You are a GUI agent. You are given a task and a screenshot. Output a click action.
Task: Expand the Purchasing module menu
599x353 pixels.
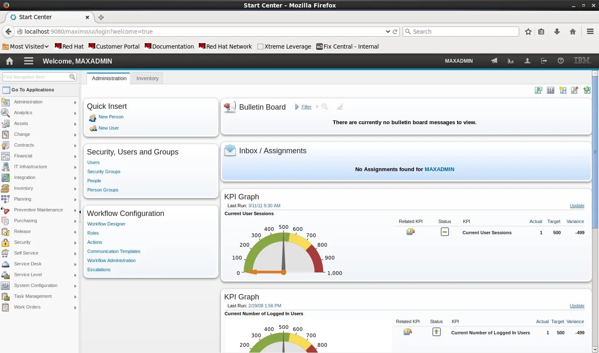pos(40,221)
